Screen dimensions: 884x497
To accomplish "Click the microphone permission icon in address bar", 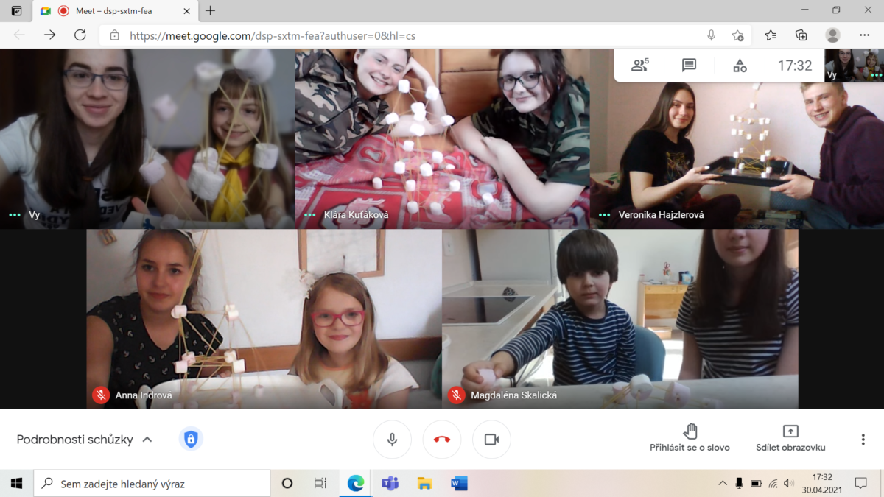I will coord(711,35).
